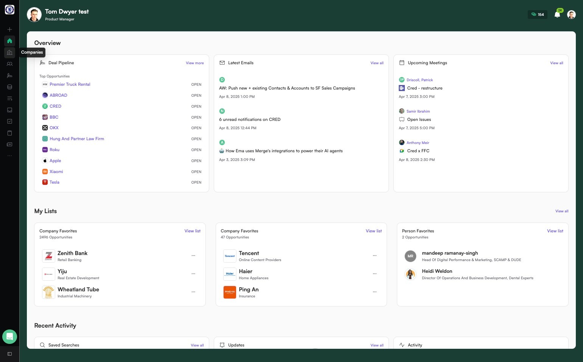
Task: Open the database stack sidebar icon
Action: coord(9,87)
